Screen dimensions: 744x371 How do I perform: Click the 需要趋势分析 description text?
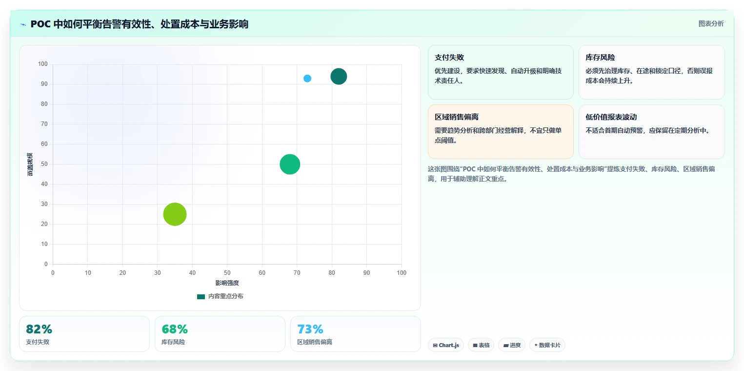pyautogui.click(x=498, y=135)
